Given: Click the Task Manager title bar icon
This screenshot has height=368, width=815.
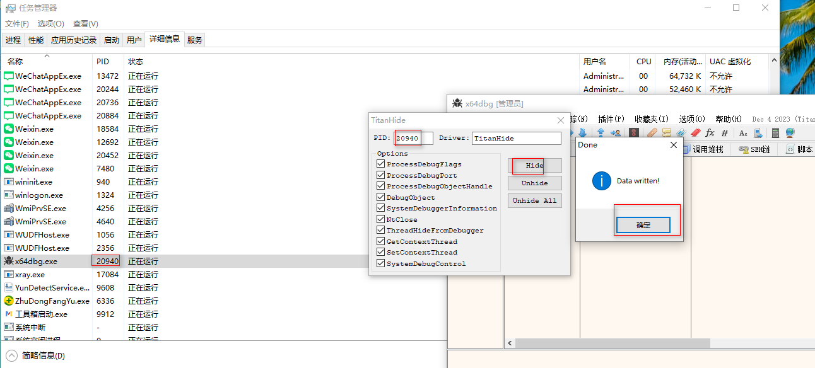Looking at the screenshot, I should [11, 8].
